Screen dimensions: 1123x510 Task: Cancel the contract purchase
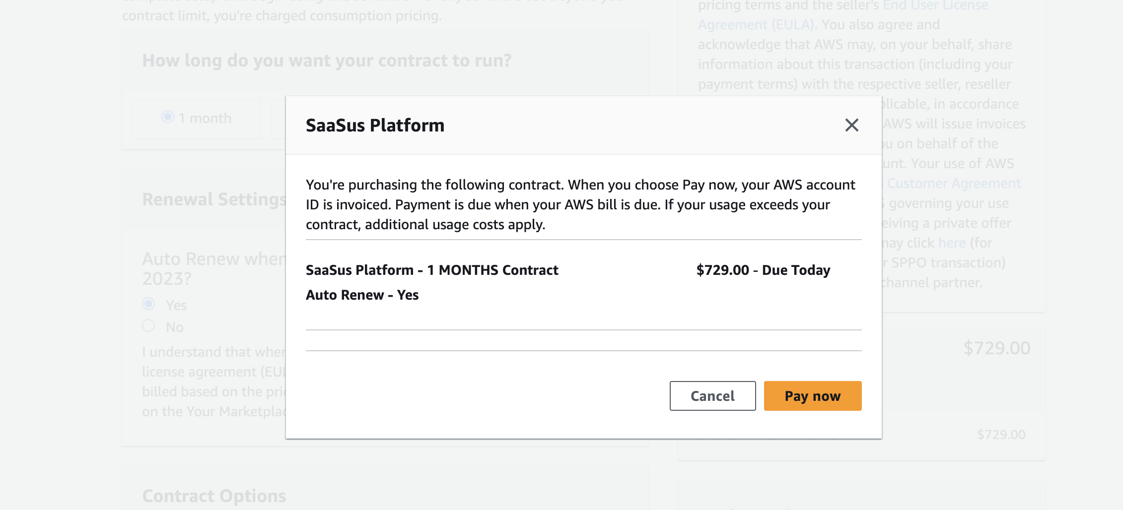point(712,396)
